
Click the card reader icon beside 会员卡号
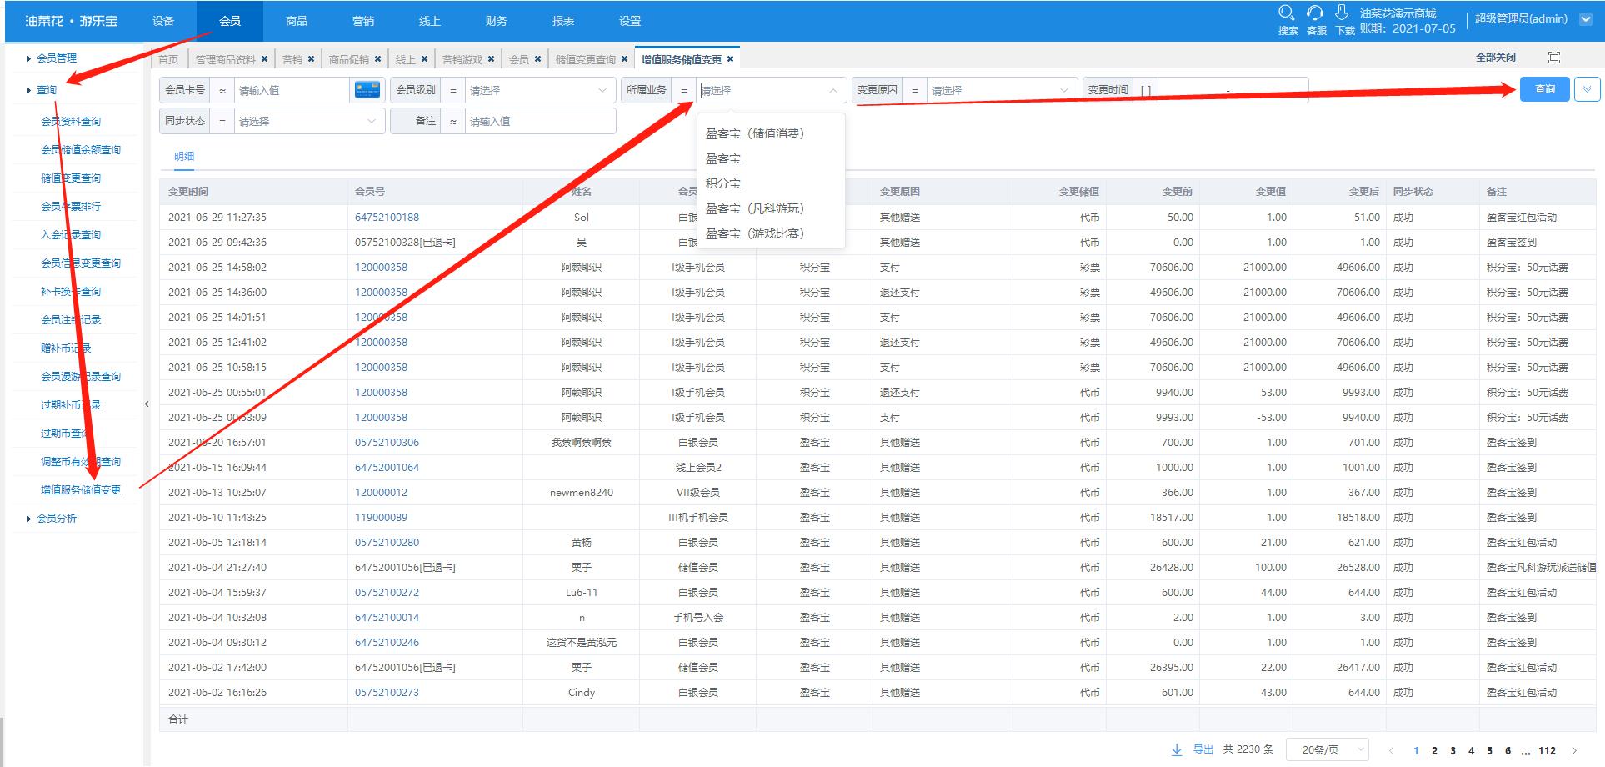click(x=367, y=90)
